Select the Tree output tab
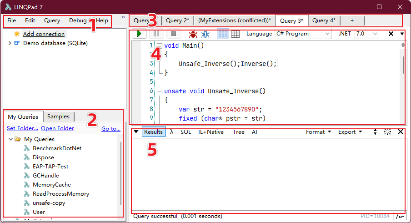The width and height of the screenshot is (411, 223). (x=239, y=132)
